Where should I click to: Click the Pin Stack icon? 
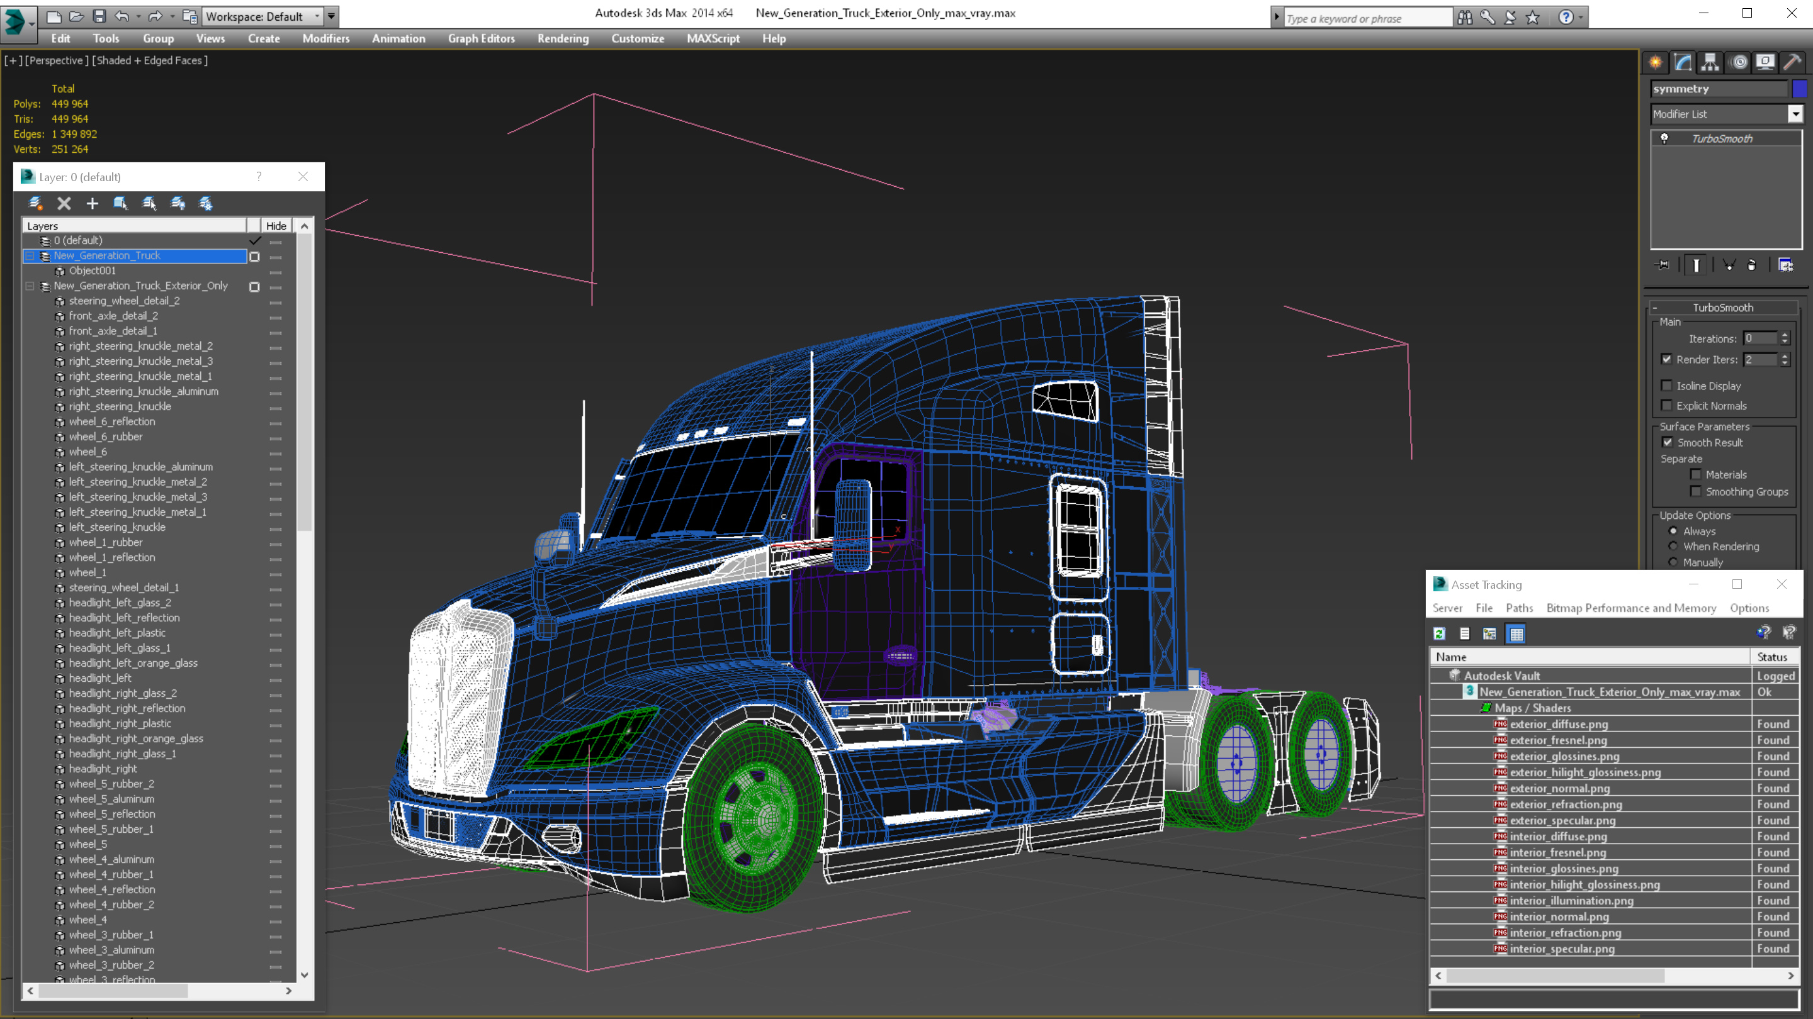[1663, 265]
